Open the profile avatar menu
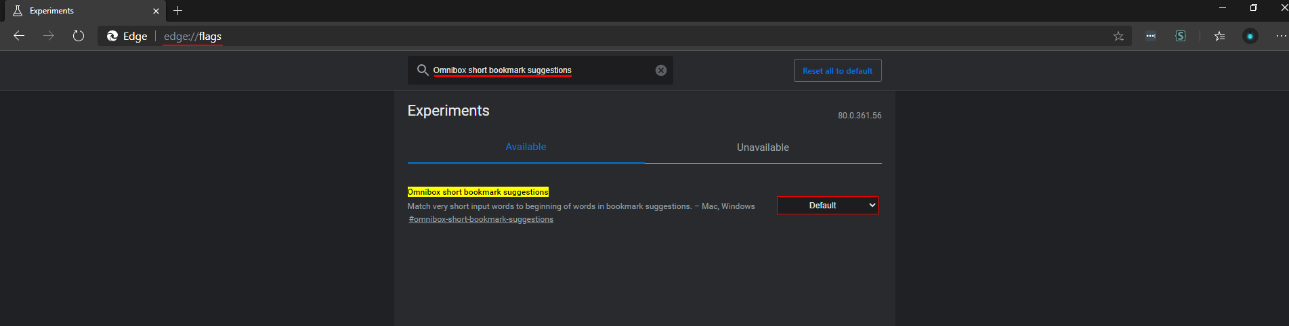Viewport: 1289px width, 326px height. [x=1250, y=36]
